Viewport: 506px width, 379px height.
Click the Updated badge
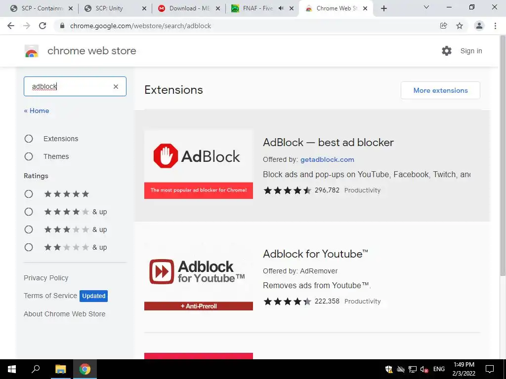[x=93, y=296]
